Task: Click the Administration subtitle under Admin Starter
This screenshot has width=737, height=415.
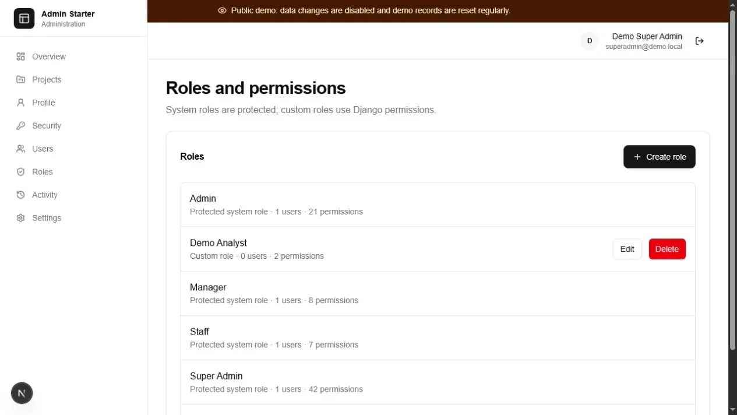Action: click(63, 24)
